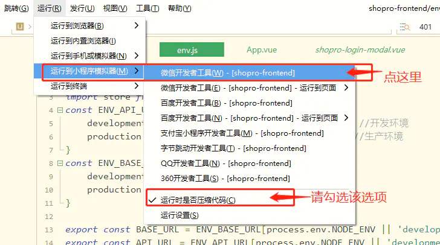Click the const keyword on line 4
Viewport: 440px width, 245px height.
click(x=79, y=110)
